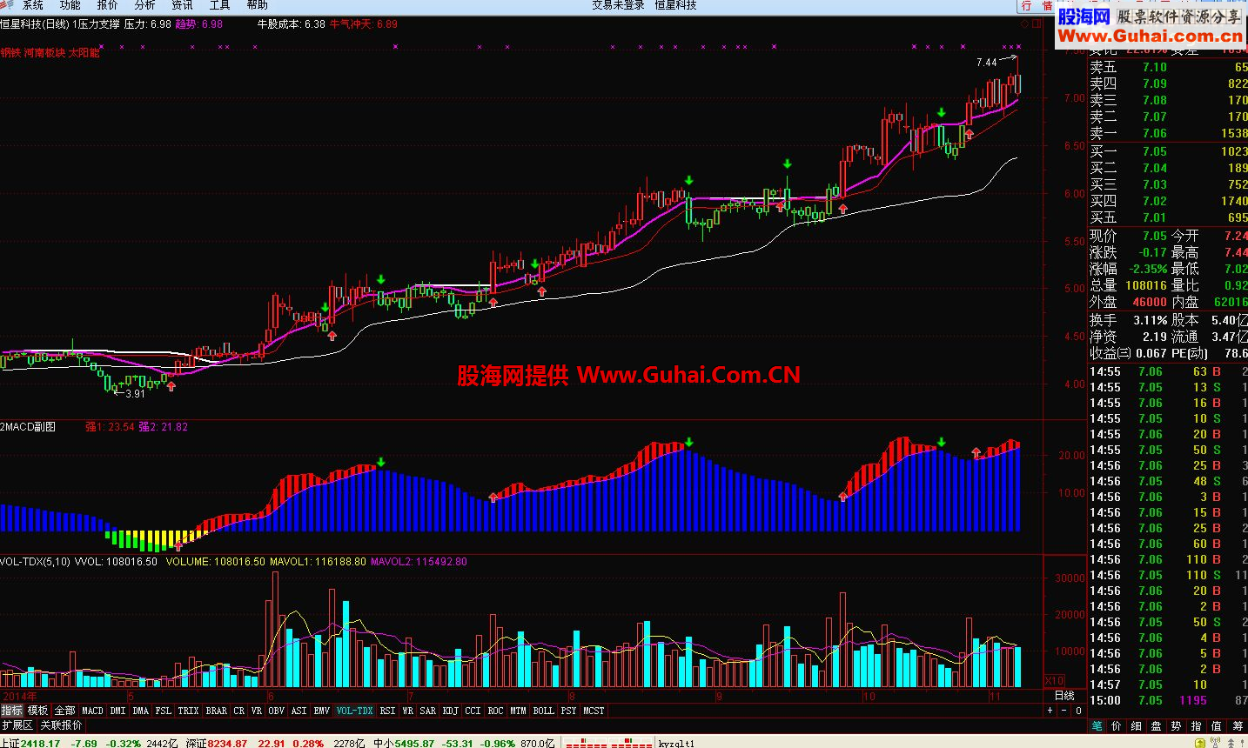Click the application logo at top-left corner

pos(8,4)
